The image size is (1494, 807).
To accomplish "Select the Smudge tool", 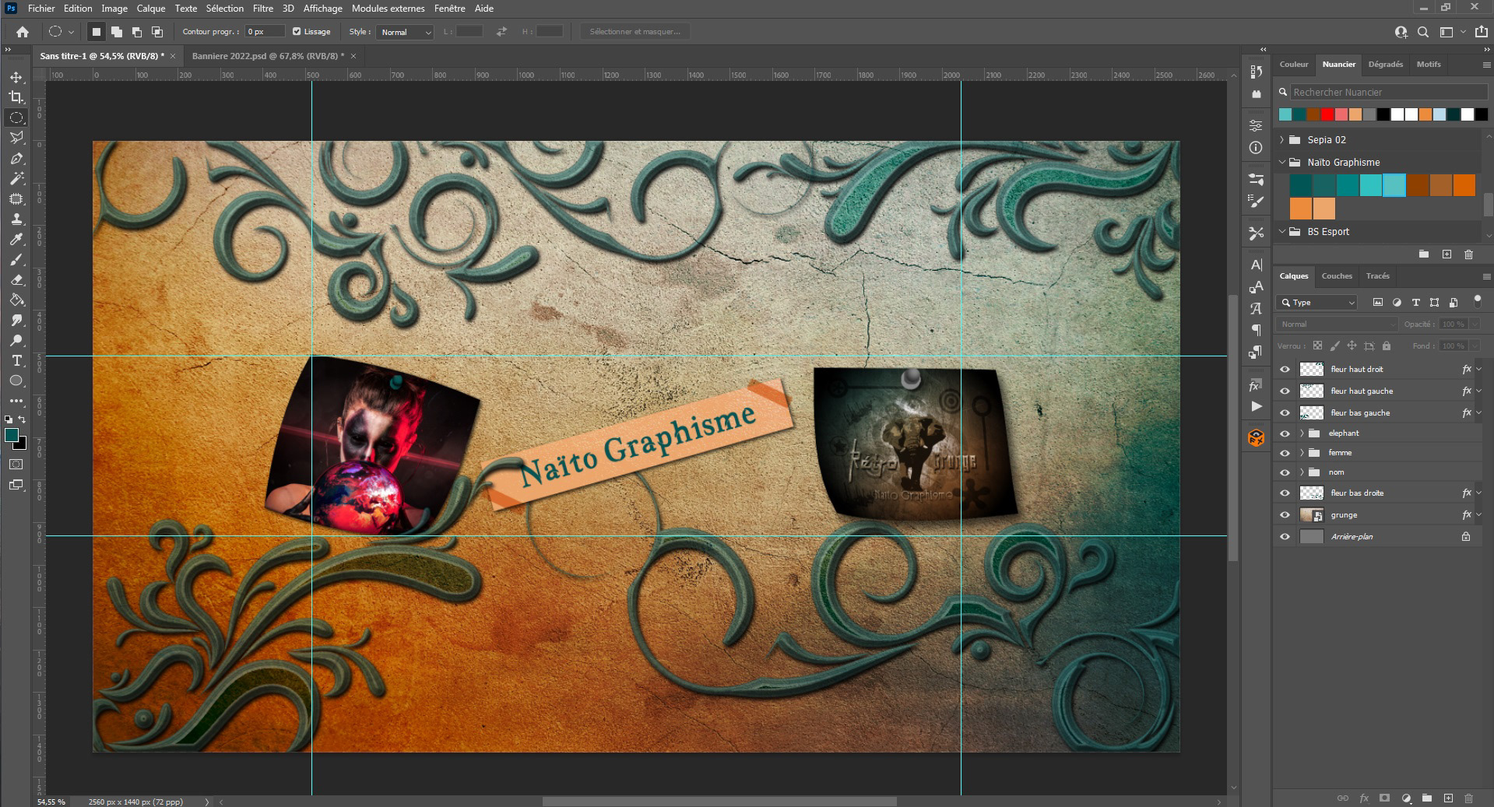I will (16, 320).
